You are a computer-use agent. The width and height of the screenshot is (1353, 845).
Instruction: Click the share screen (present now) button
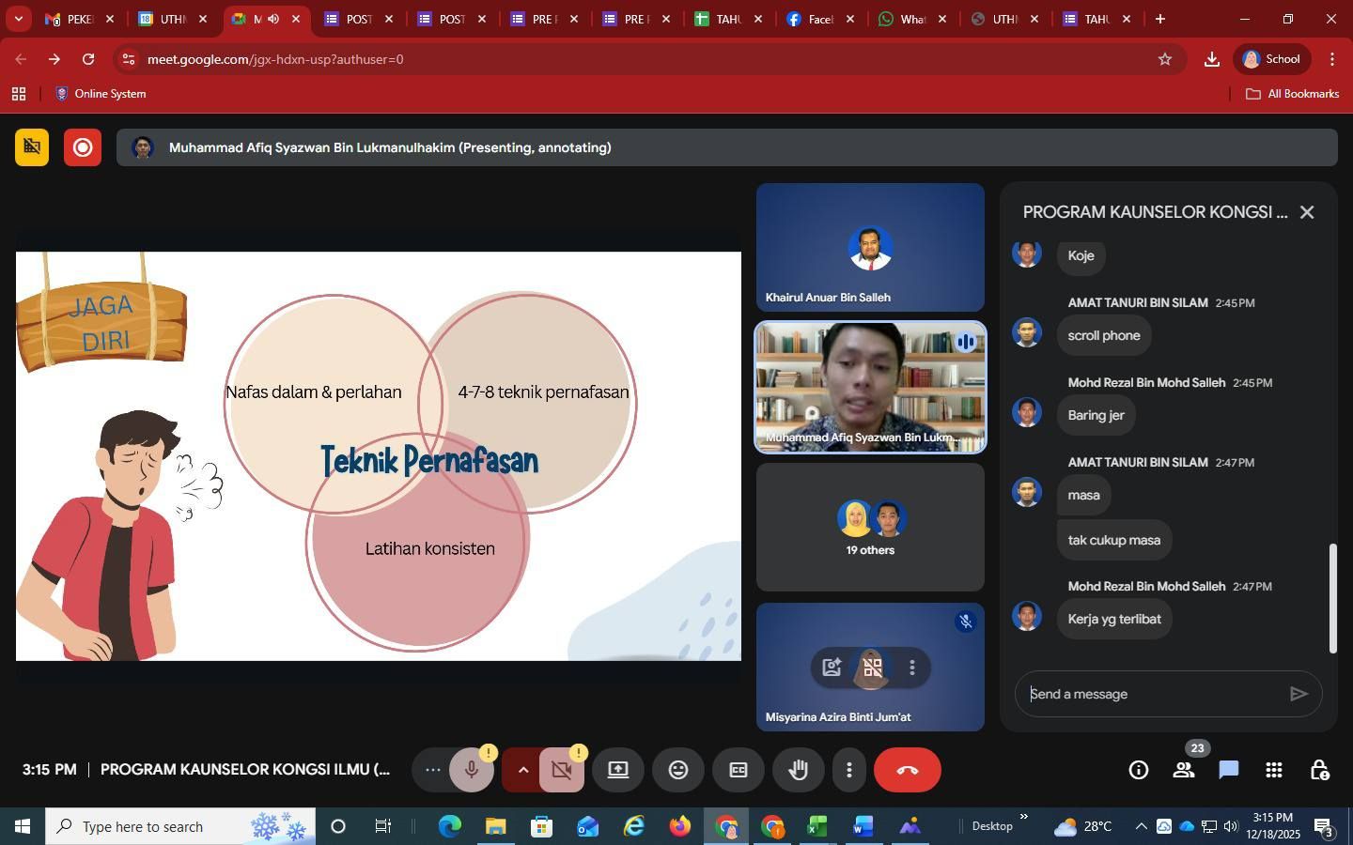point(617,770)
